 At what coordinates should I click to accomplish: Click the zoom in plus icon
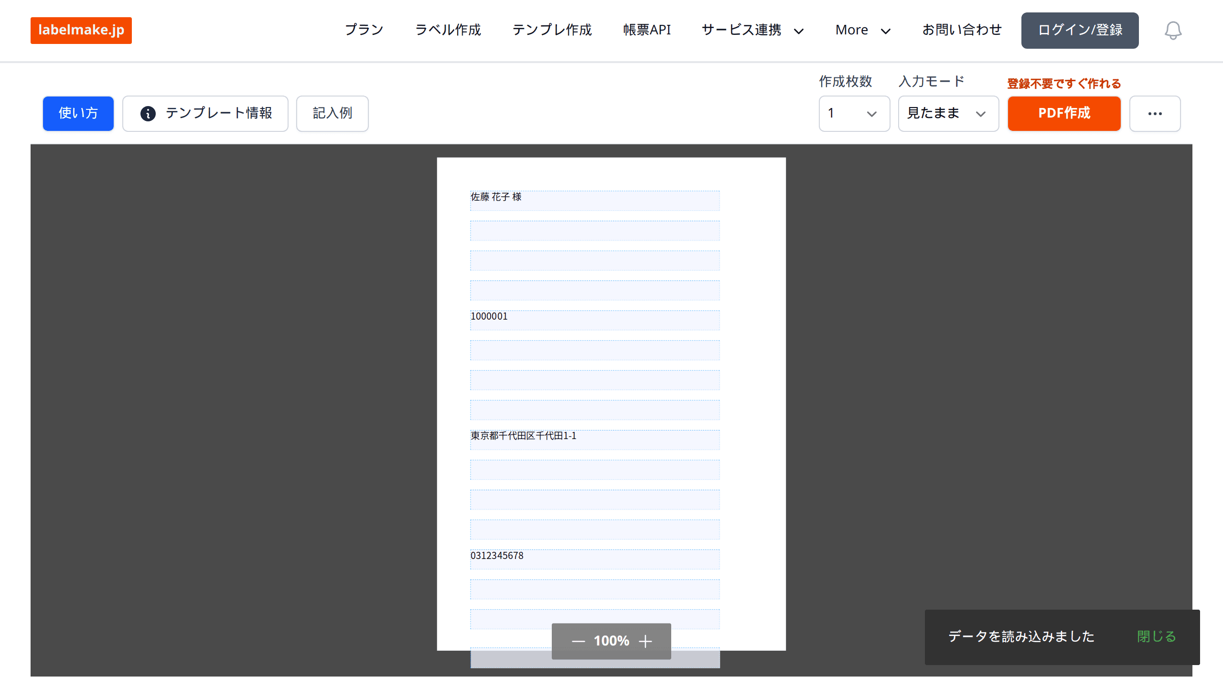coord(645,641)
